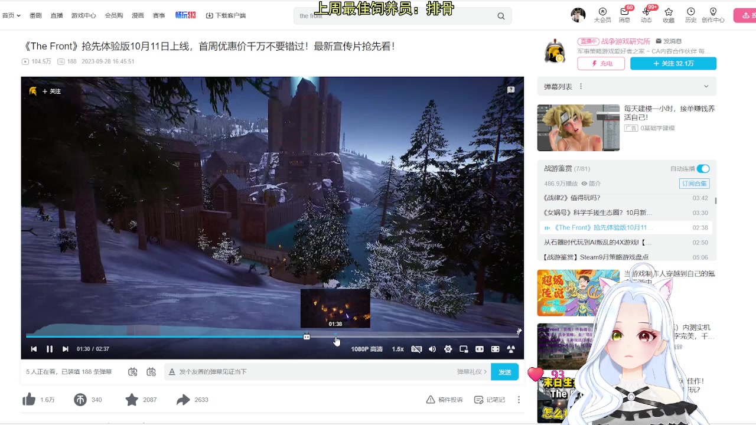The height and width of the screenshot is (425, 756).
Task: Play 从石器时代玩到AI叛乱的4X游戏 item
Action: [x=626, y=242]
